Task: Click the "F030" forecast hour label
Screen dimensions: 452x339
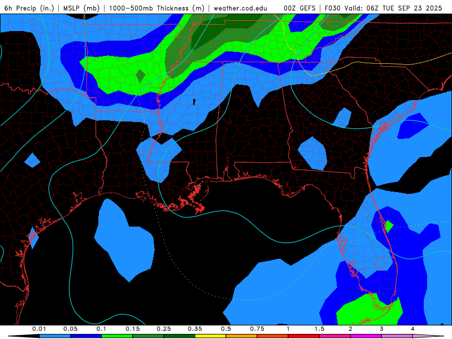Action: [x=332, y=8]
